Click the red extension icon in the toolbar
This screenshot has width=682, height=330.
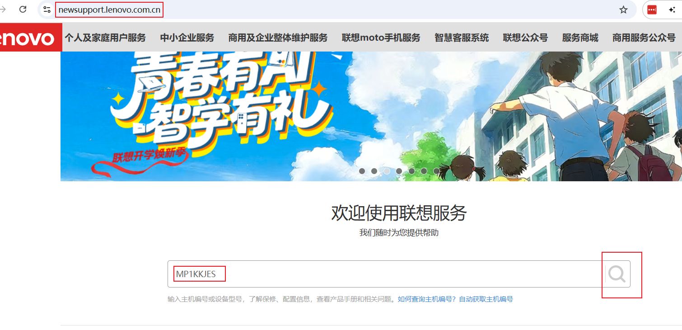tap(652, 10)
